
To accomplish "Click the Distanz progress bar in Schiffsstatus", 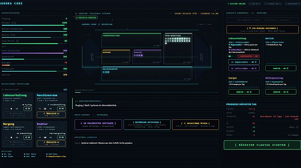I will [35, 25].
